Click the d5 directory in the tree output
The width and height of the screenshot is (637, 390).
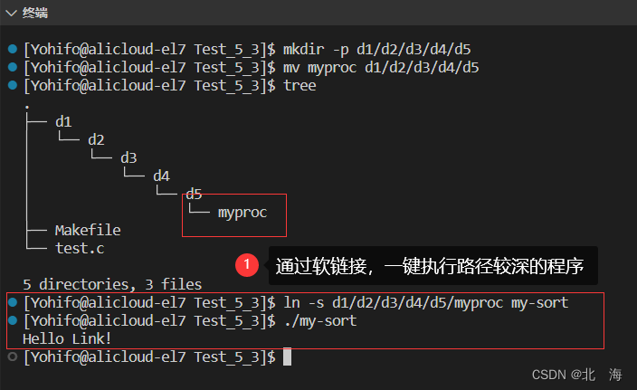tap(194, 194)
